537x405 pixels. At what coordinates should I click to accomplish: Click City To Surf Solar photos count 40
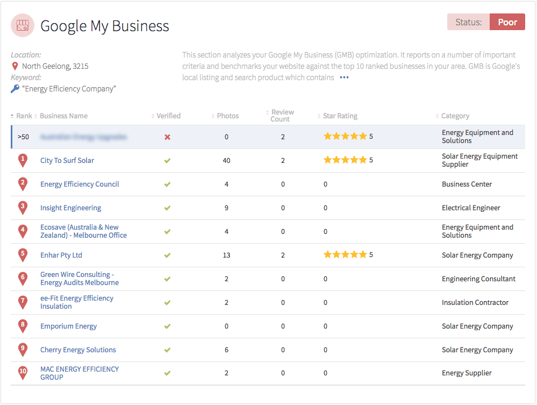click(226, 160)
